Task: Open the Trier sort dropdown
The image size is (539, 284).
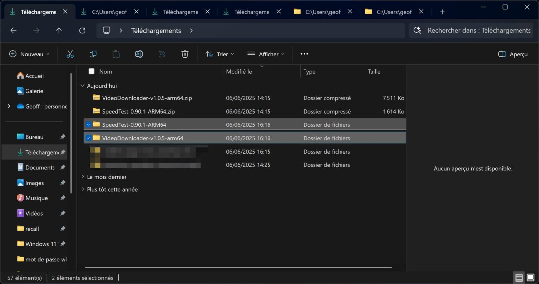Action: pos(220,54)
